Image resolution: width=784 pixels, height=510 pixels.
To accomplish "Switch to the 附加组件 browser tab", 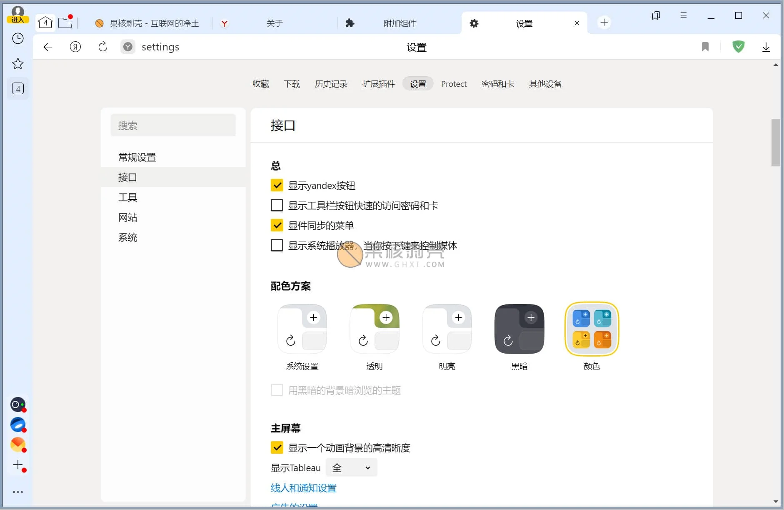I will coord(399,23).
